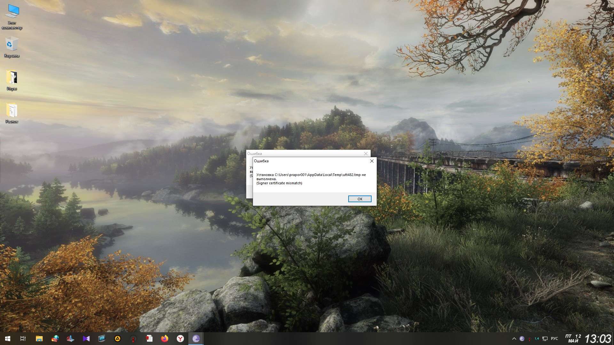This screenshot has height=345, width=614.
Task: Launch Firefox from the taskbar
Action: coord(165,339)
